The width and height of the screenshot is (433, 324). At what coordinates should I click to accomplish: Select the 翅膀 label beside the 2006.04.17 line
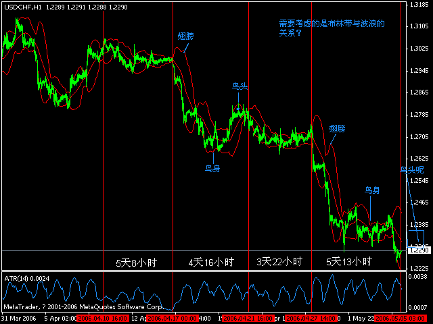point(185,36)
